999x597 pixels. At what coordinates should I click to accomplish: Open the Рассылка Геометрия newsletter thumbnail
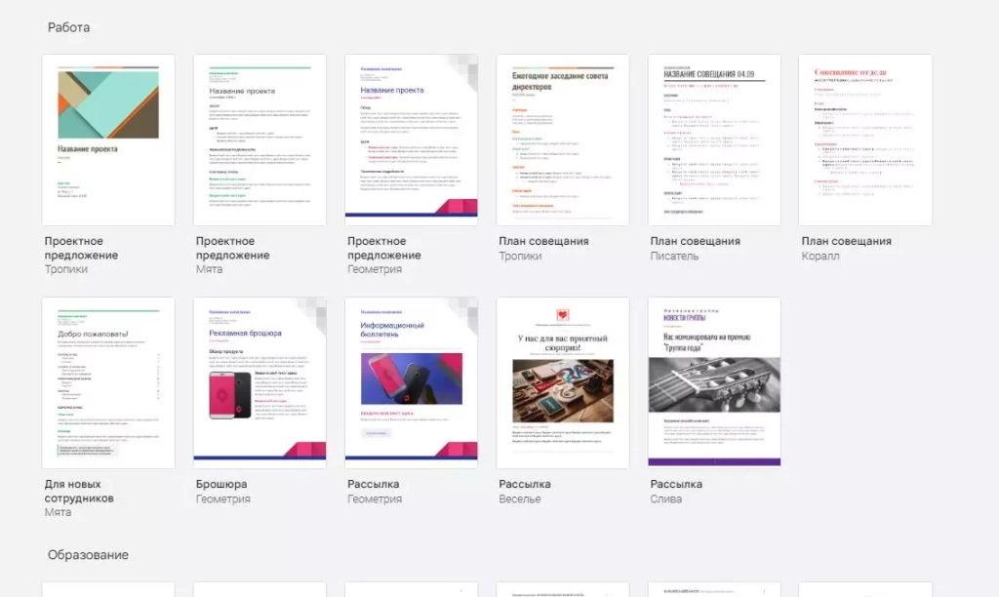pos(411,382)
